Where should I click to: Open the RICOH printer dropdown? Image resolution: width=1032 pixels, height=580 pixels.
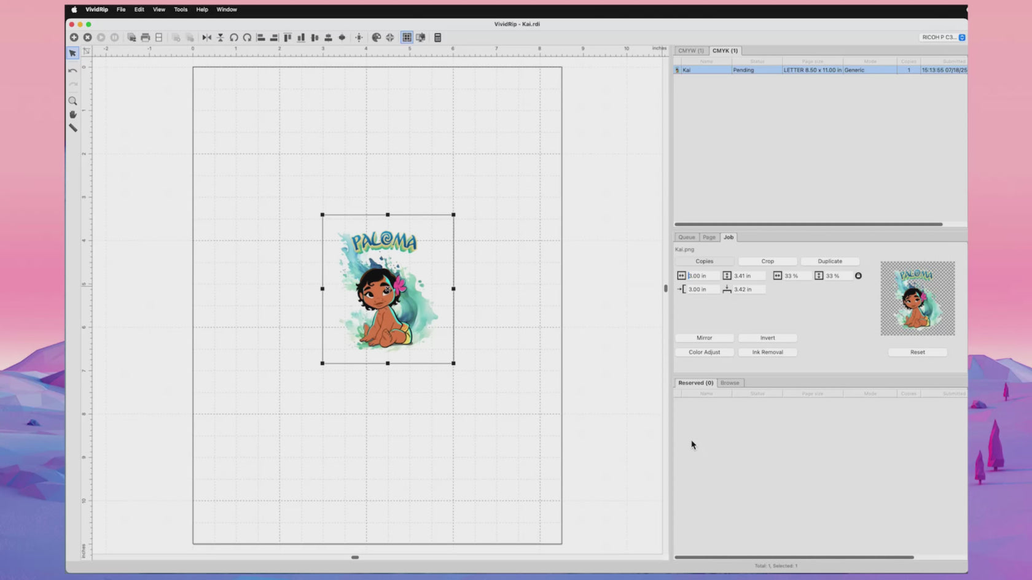[943, 37]
